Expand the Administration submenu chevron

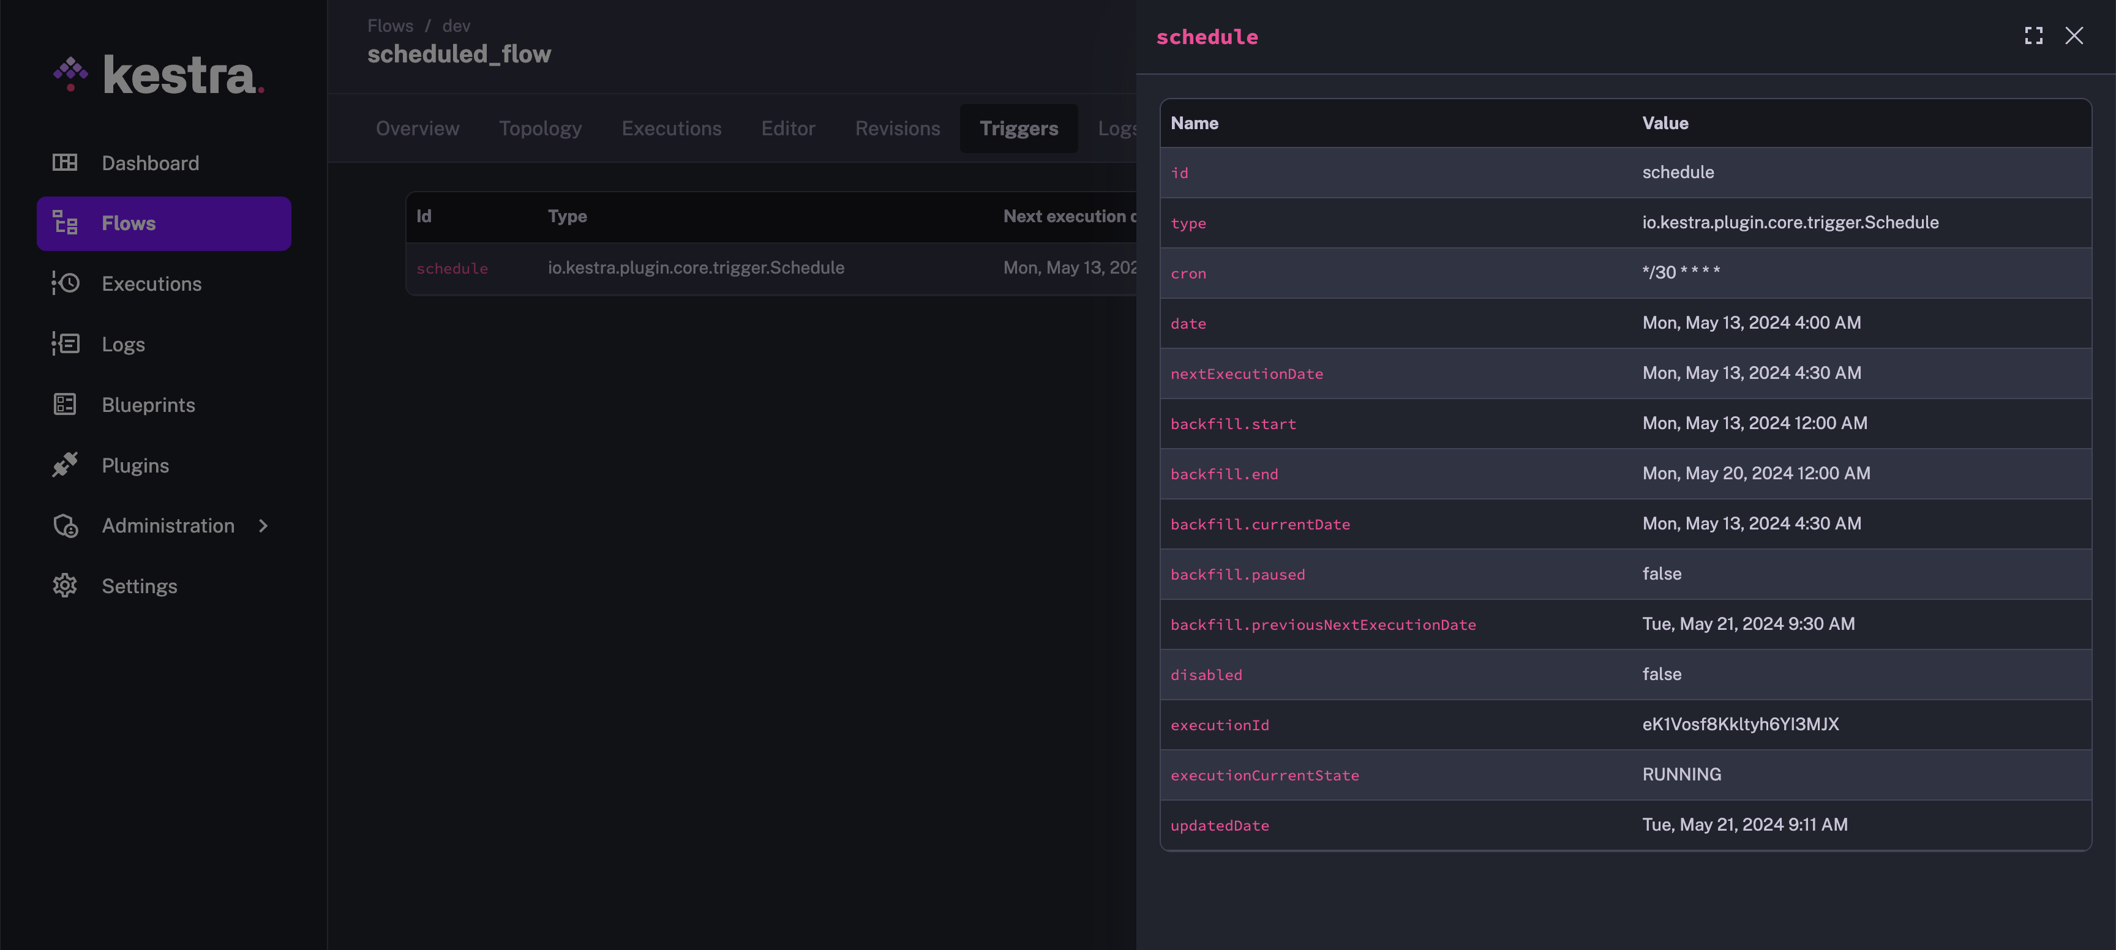(263, 525)
